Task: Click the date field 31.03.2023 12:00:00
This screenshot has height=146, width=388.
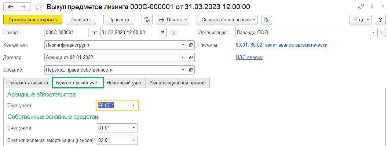Action: (130, 32)
